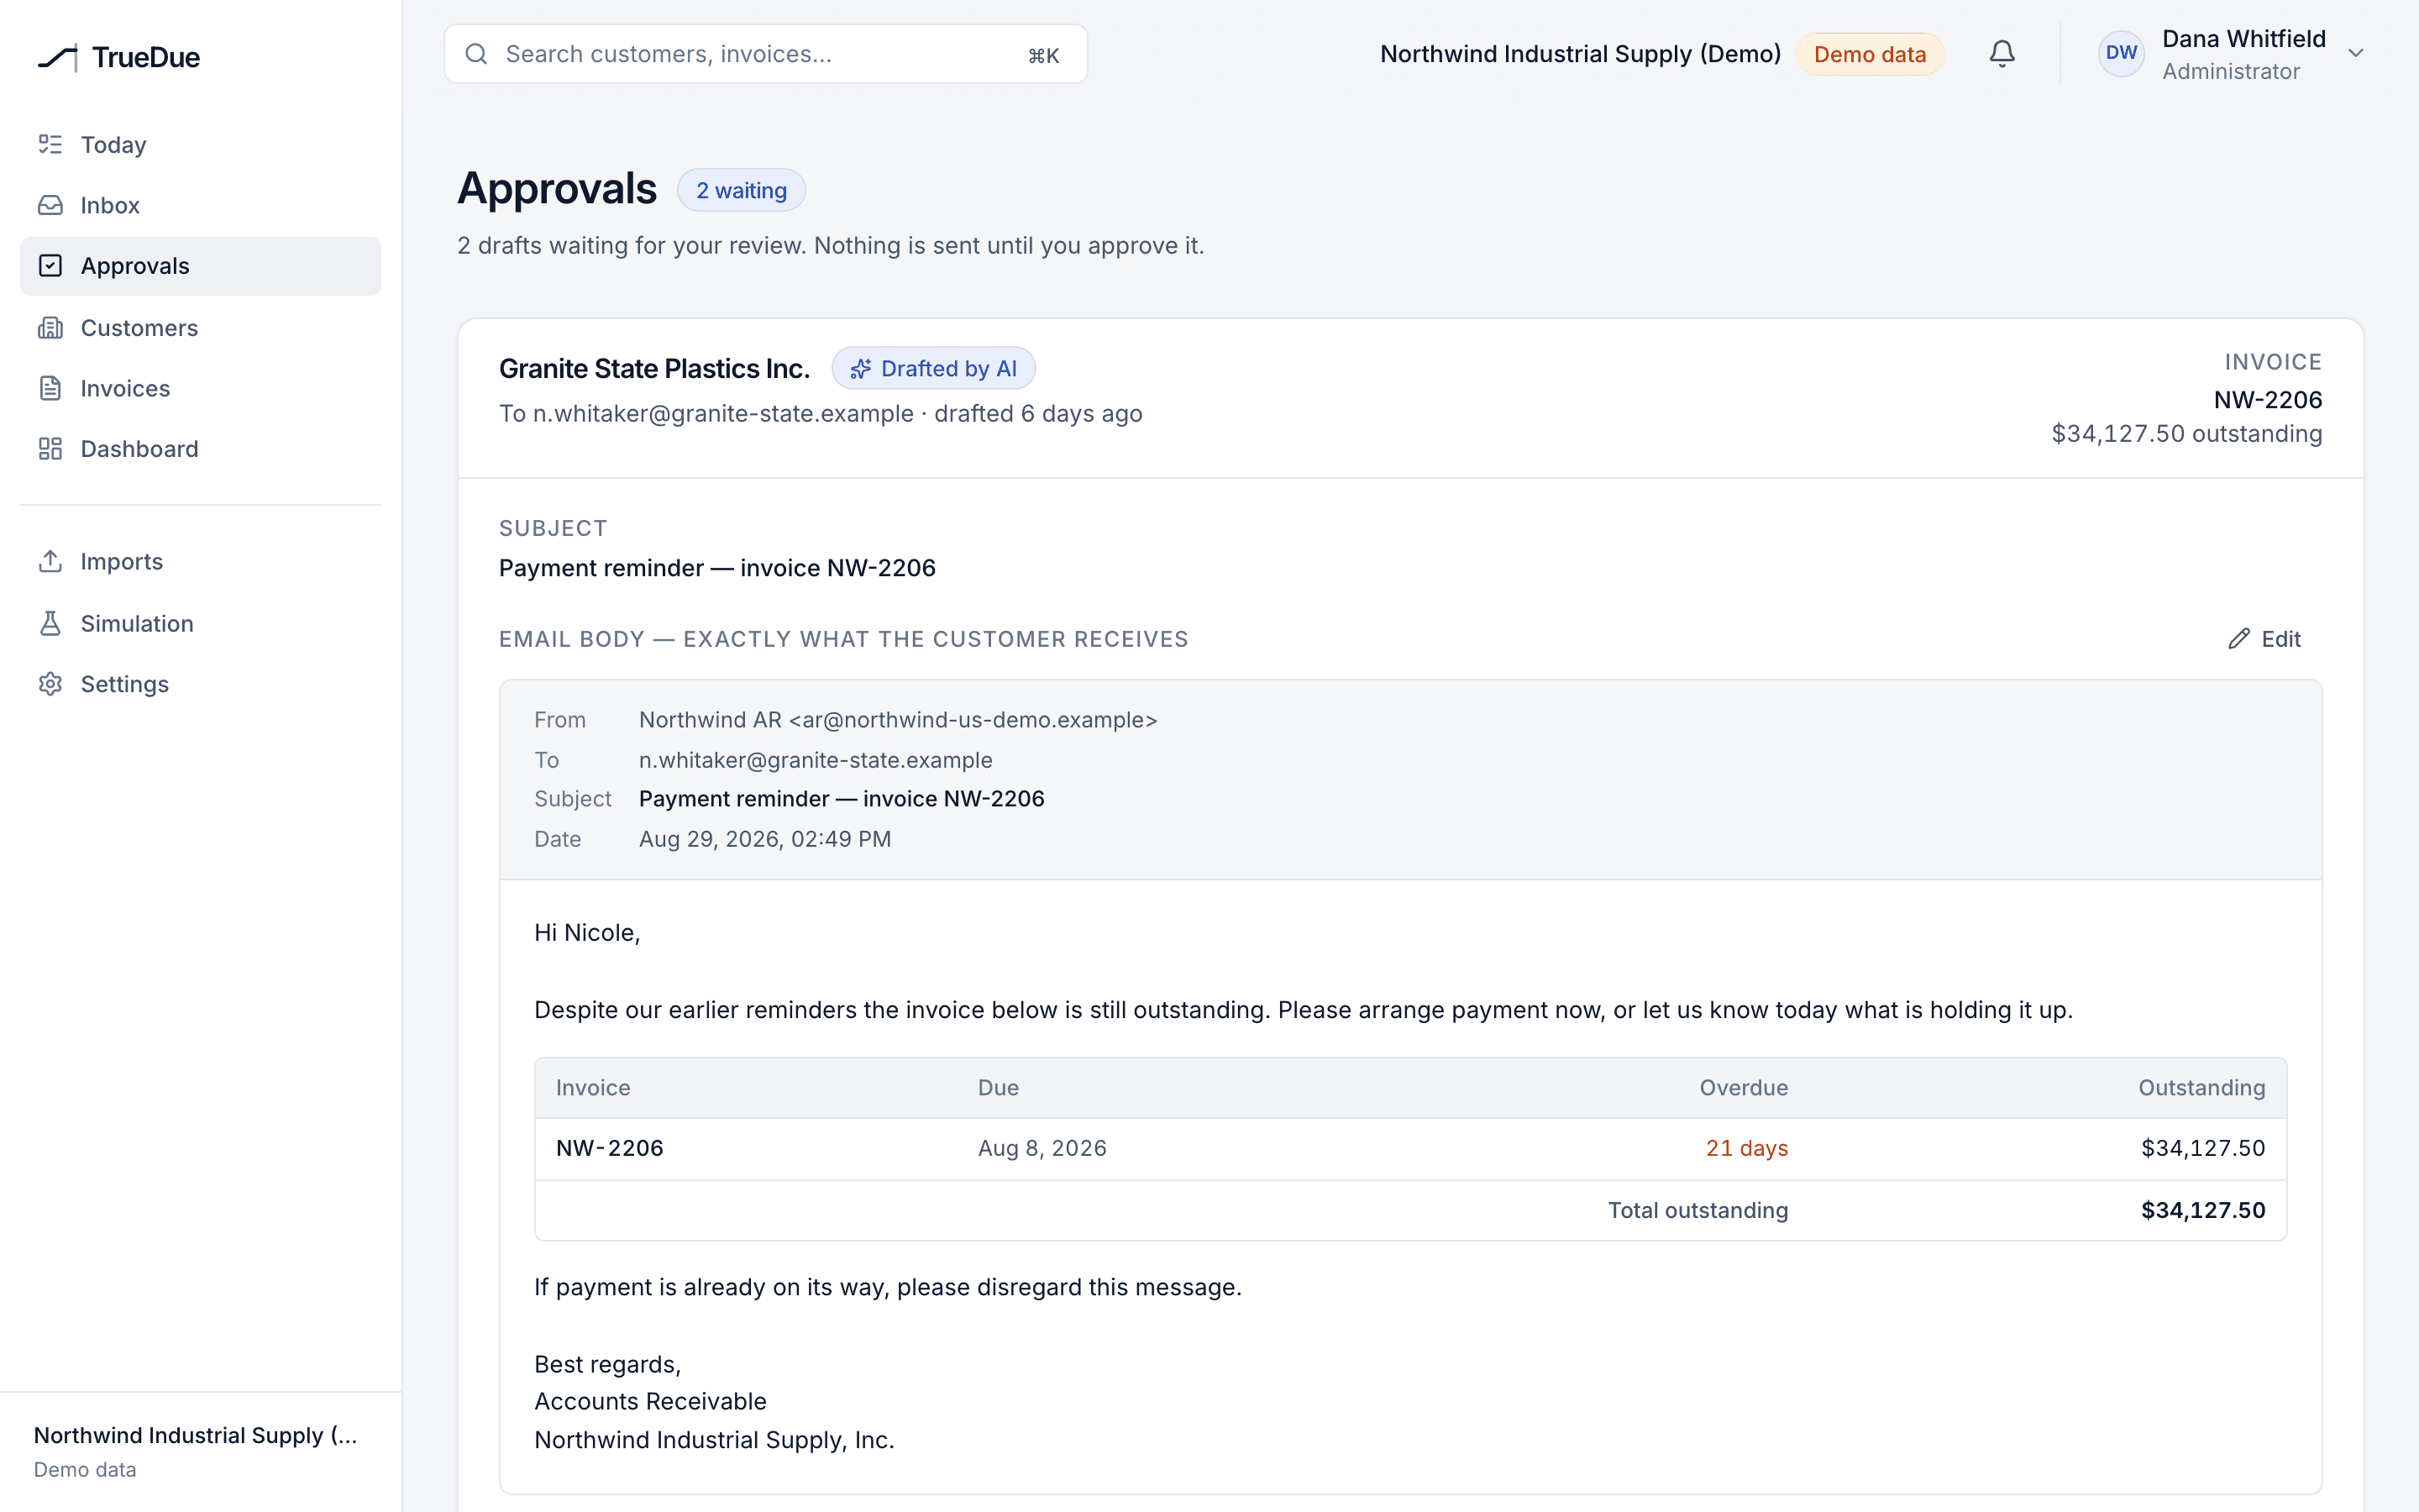Open Simulation in the sidebar
This screenshot has height=1512, width=2419.
[x=200, y=623]
